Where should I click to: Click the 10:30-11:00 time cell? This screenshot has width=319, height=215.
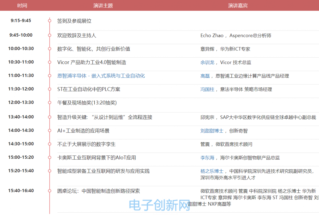pyautogui.click(x=21, y=62)
